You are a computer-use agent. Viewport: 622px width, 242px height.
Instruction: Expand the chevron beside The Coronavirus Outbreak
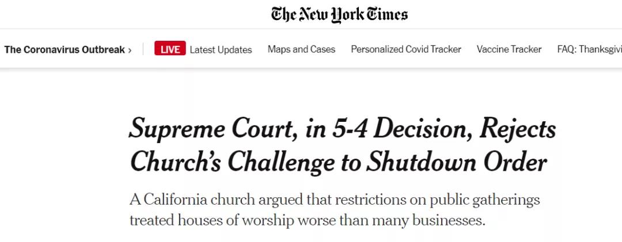pyautogui.click(x=130, y=50)
